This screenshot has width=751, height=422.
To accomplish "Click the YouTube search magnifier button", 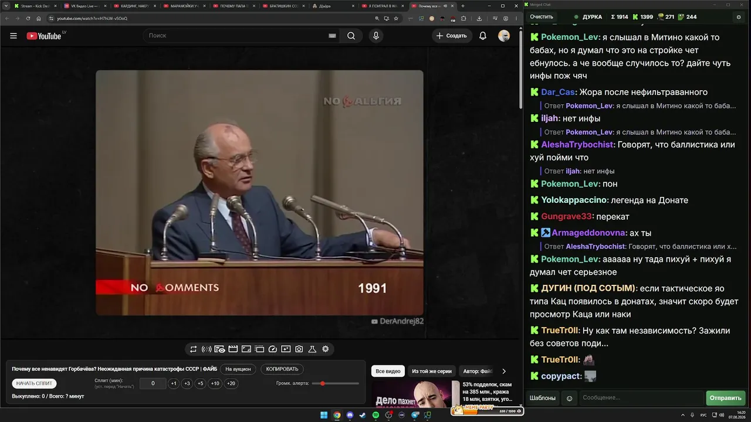I will pyautogui.click(x=351, y=36).
